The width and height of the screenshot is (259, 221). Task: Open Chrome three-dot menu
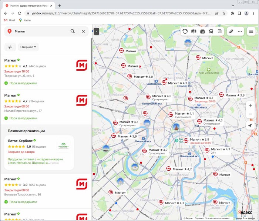[x=253, y=13]
